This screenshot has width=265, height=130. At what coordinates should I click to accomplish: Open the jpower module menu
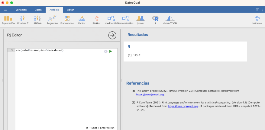pyautogui.click(x=141, y=20)
